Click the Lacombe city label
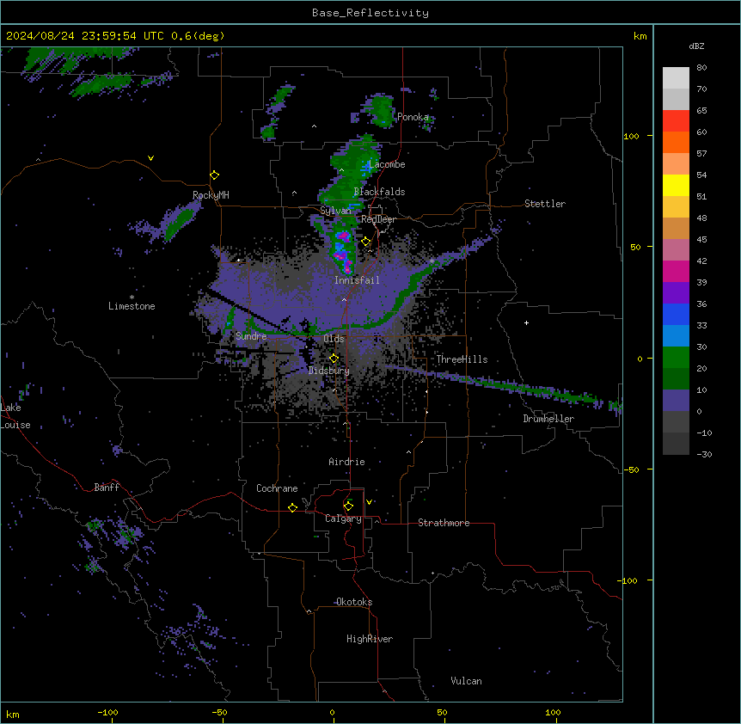This screenshot has height=724, width=741. coord(387,164)
